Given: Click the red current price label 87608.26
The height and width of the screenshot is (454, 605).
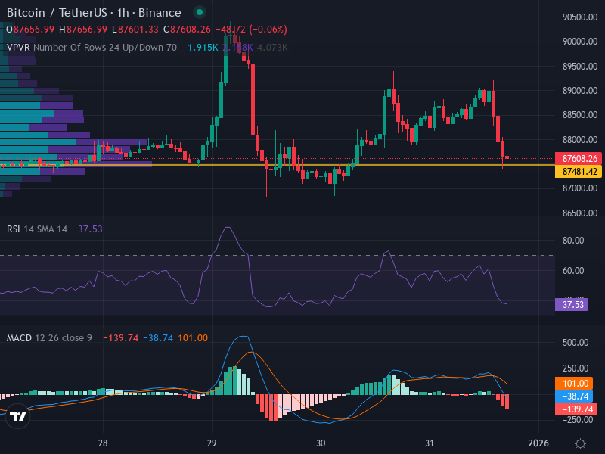Looking at the screenshot, I should coord(580,159).
